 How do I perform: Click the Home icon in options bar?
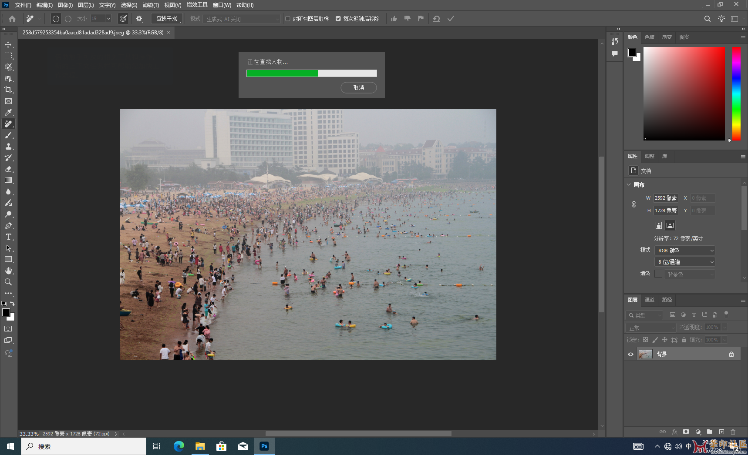coord(12,19)
